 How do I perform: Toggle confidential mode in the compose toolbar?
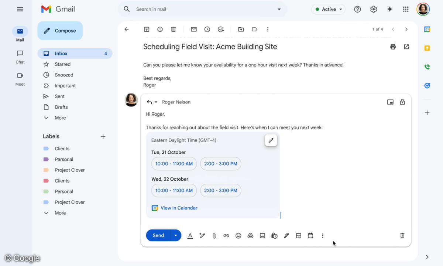(274, 235)
